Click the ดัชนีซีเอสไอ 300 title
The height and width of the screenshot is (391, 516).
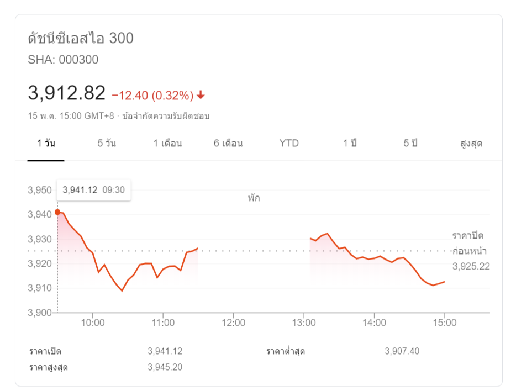(81, 39)
